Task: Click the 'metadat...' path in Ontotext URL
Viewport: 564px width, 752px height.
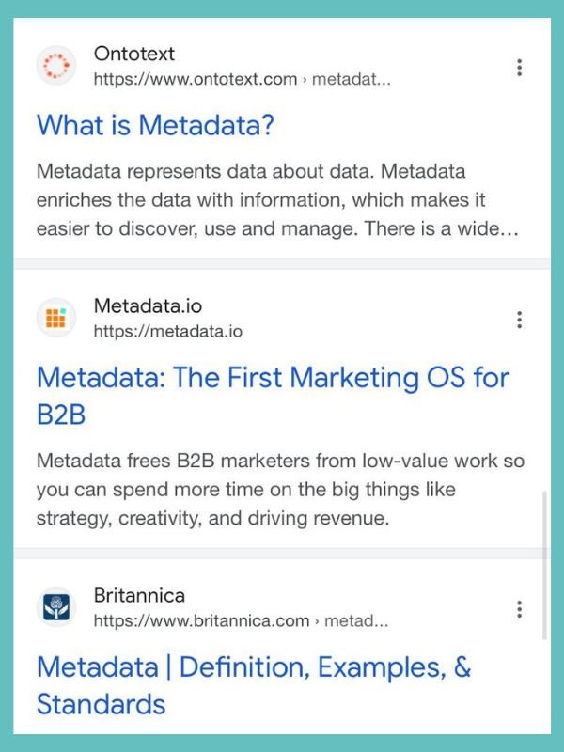Action: [352, 79]
